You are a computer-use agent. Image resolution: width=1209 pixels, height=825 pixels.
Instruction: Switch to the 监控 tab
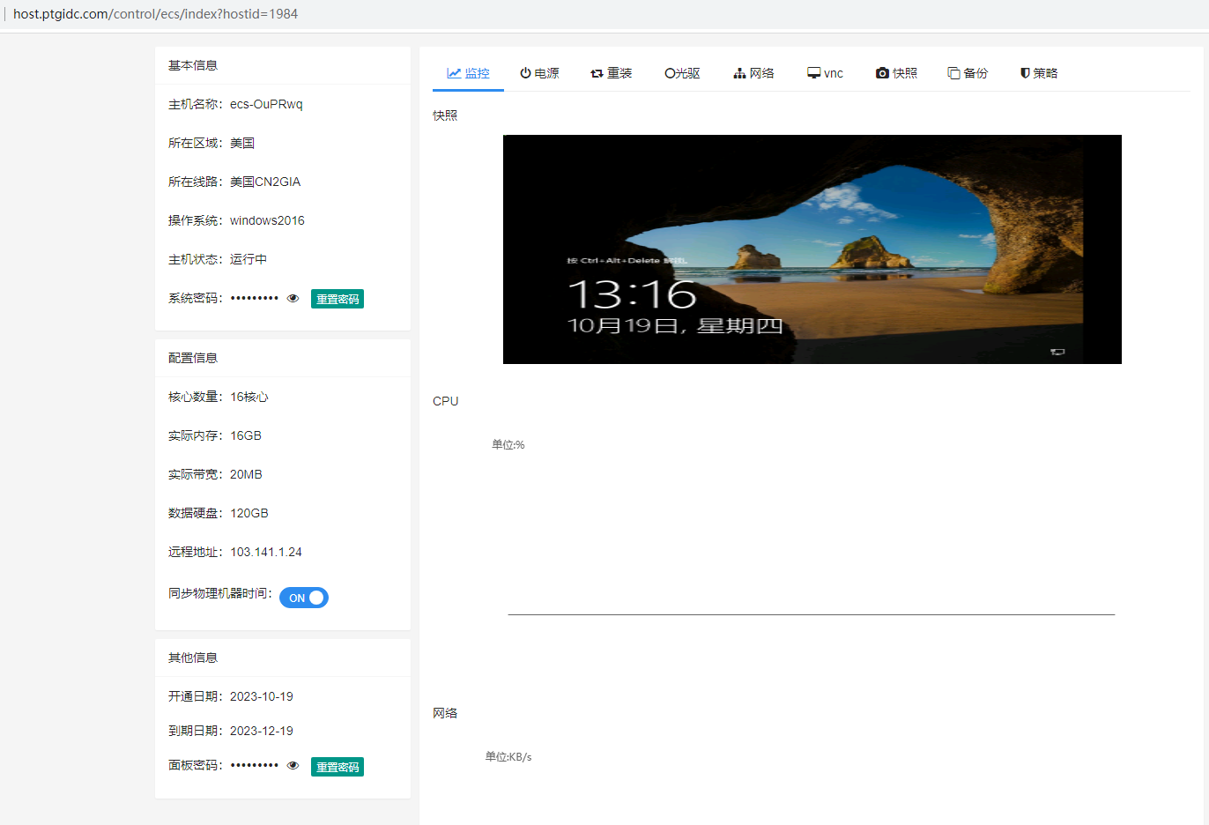[x=477, y=73]
